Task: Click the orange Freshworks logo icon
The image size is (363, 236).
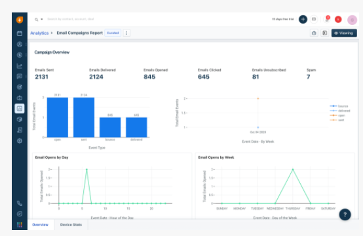Action: coord(20,20)
